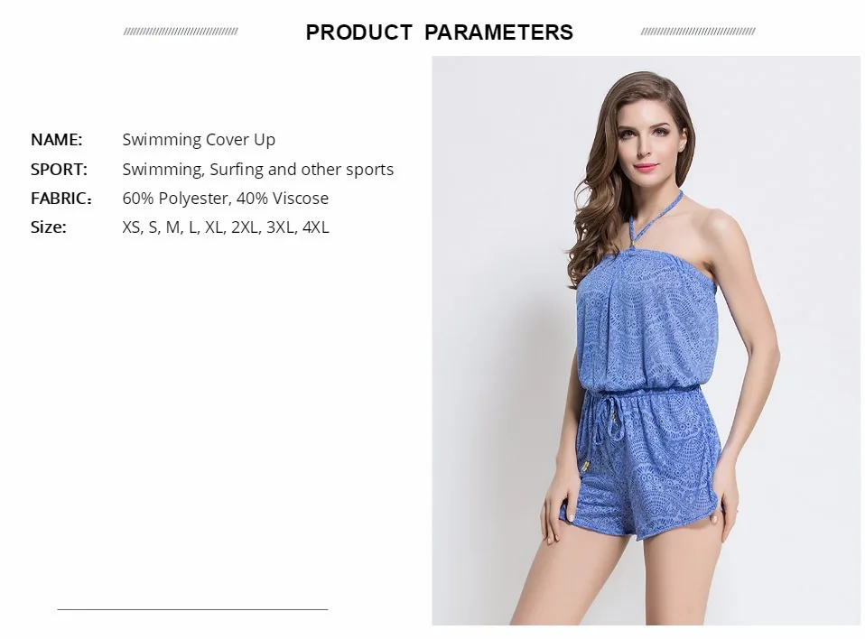865x639 pixels.
Task: Click the striped decoration right of heading
Action: [698, 32]
